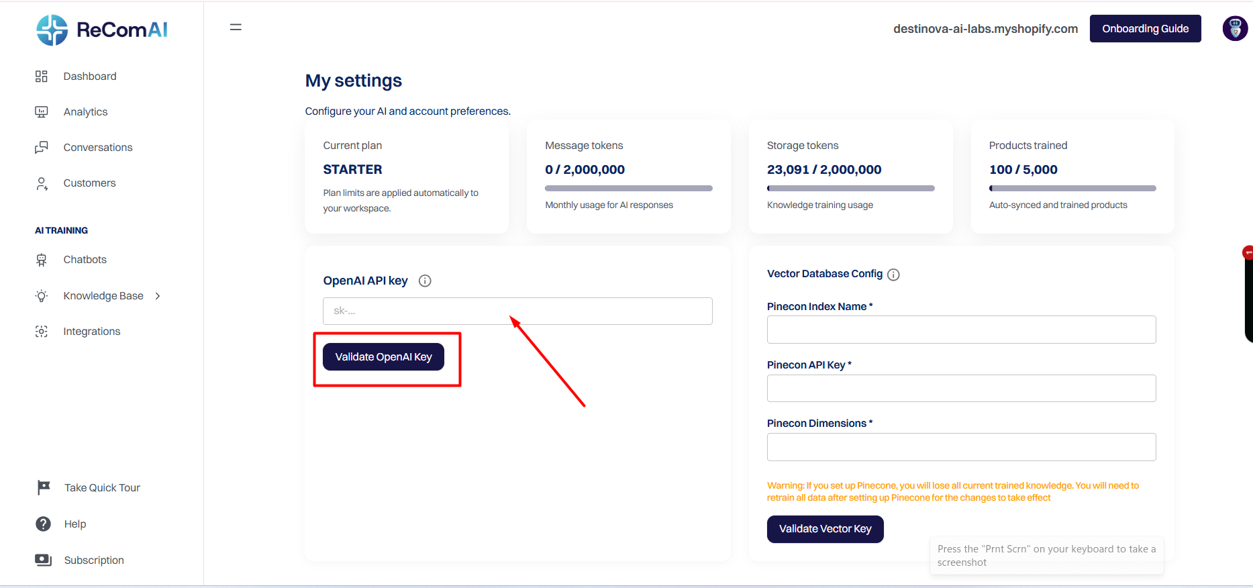Focus the Pinecon API Key field
Image resolution: width=1253 pixels, height=588 pixels.
(961, 389)
